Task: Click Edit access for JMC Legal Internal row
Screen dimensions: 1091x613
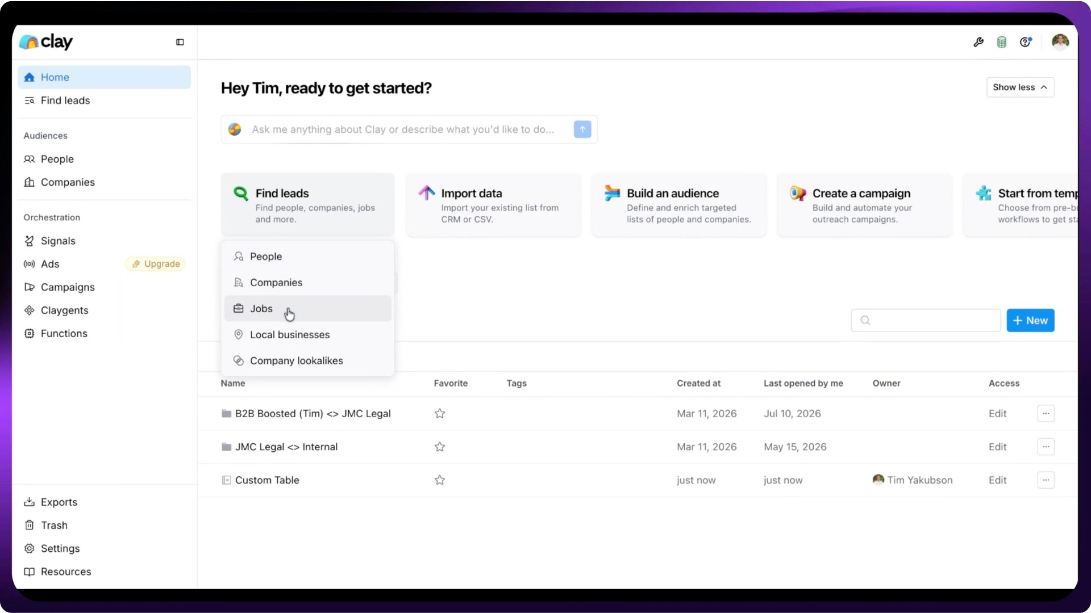Action: (x=997, y=447)
